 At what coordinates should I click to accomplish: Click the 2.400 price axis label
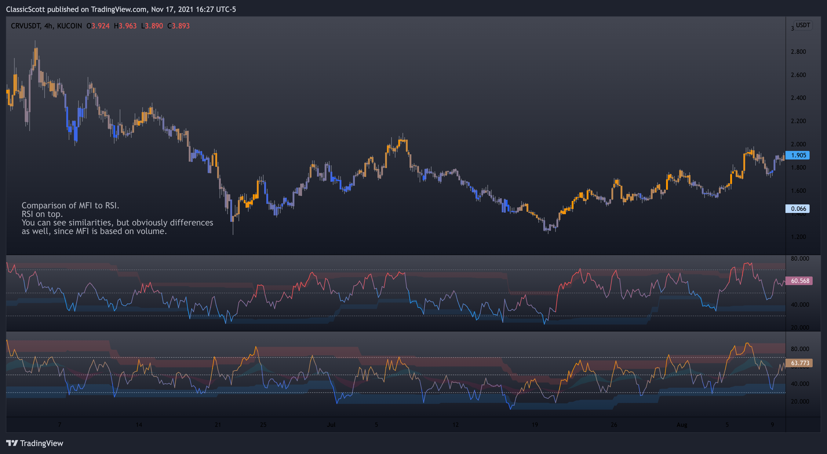[x=798, y=98]
